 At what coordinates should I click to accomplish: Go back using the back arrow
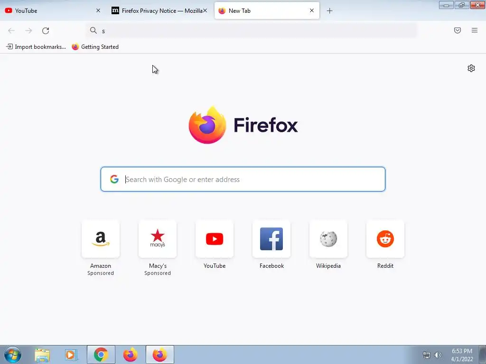(11, 31)
